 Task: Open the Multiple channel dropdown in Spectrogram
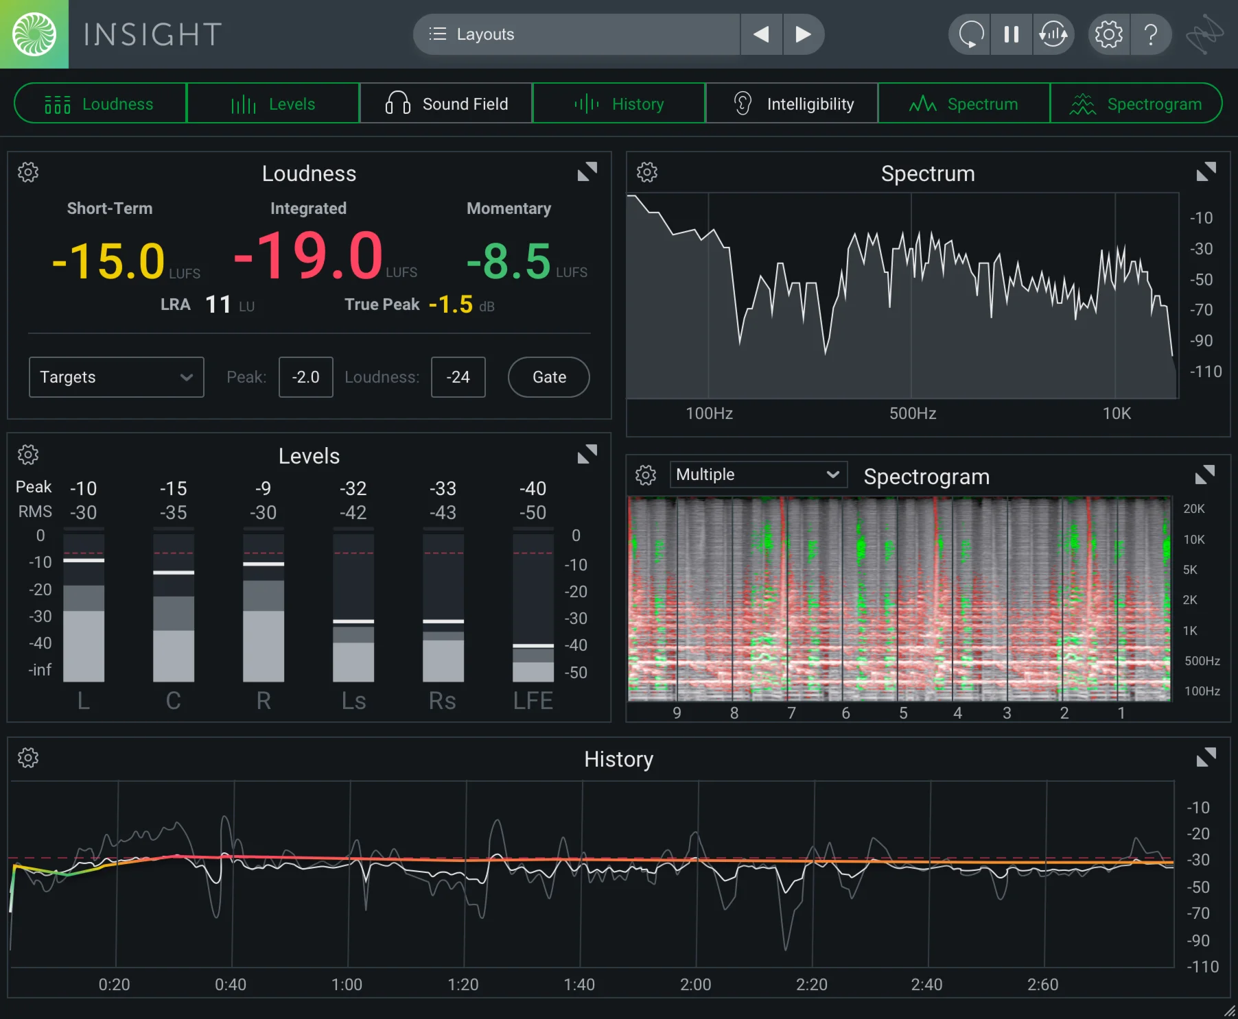point(758,474)
